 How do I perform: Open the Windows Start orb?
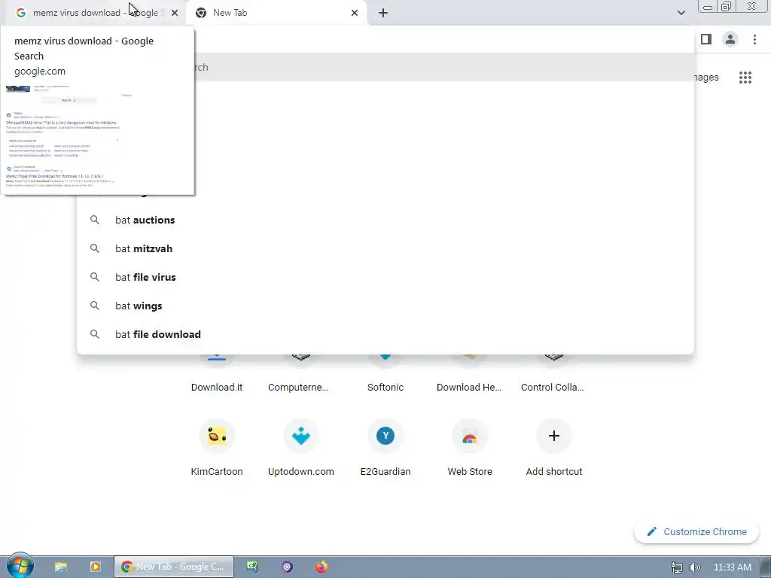click(x=20, y=566)
